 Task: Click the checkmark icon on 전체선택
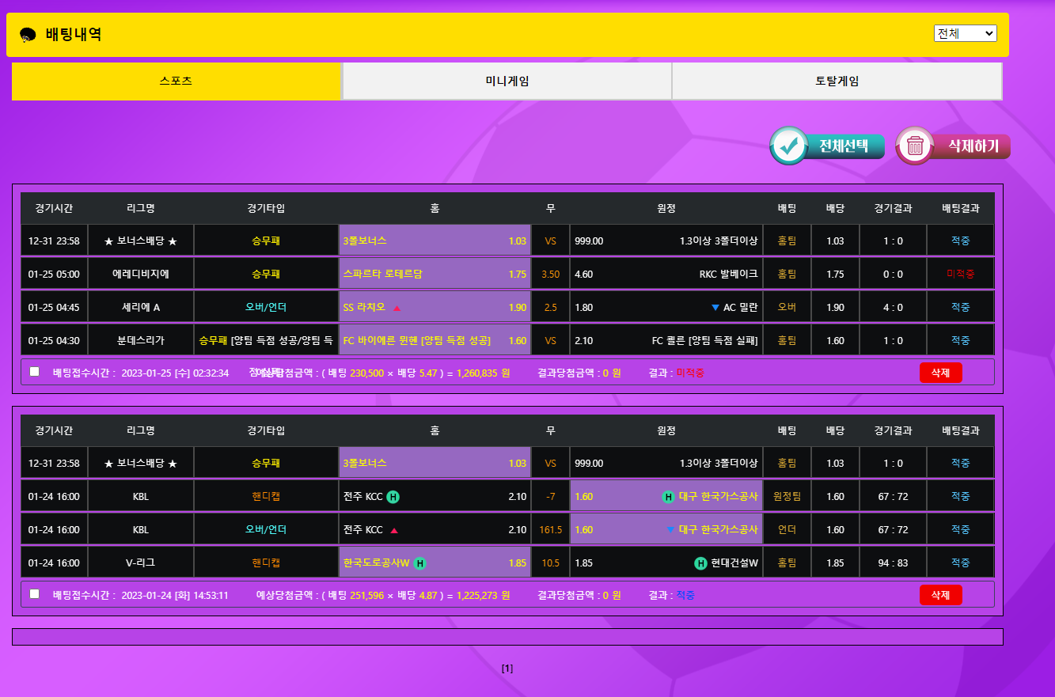(788, 146)
